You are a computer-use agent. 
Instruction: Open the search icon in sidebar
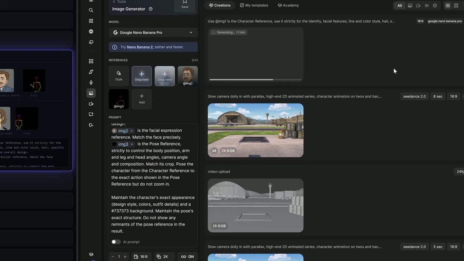(x=91, y=10)
